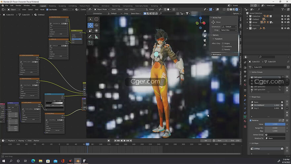Open Slot 1 material slot dropdown
The width and height of the screenshot is (291, 164).
68,10
